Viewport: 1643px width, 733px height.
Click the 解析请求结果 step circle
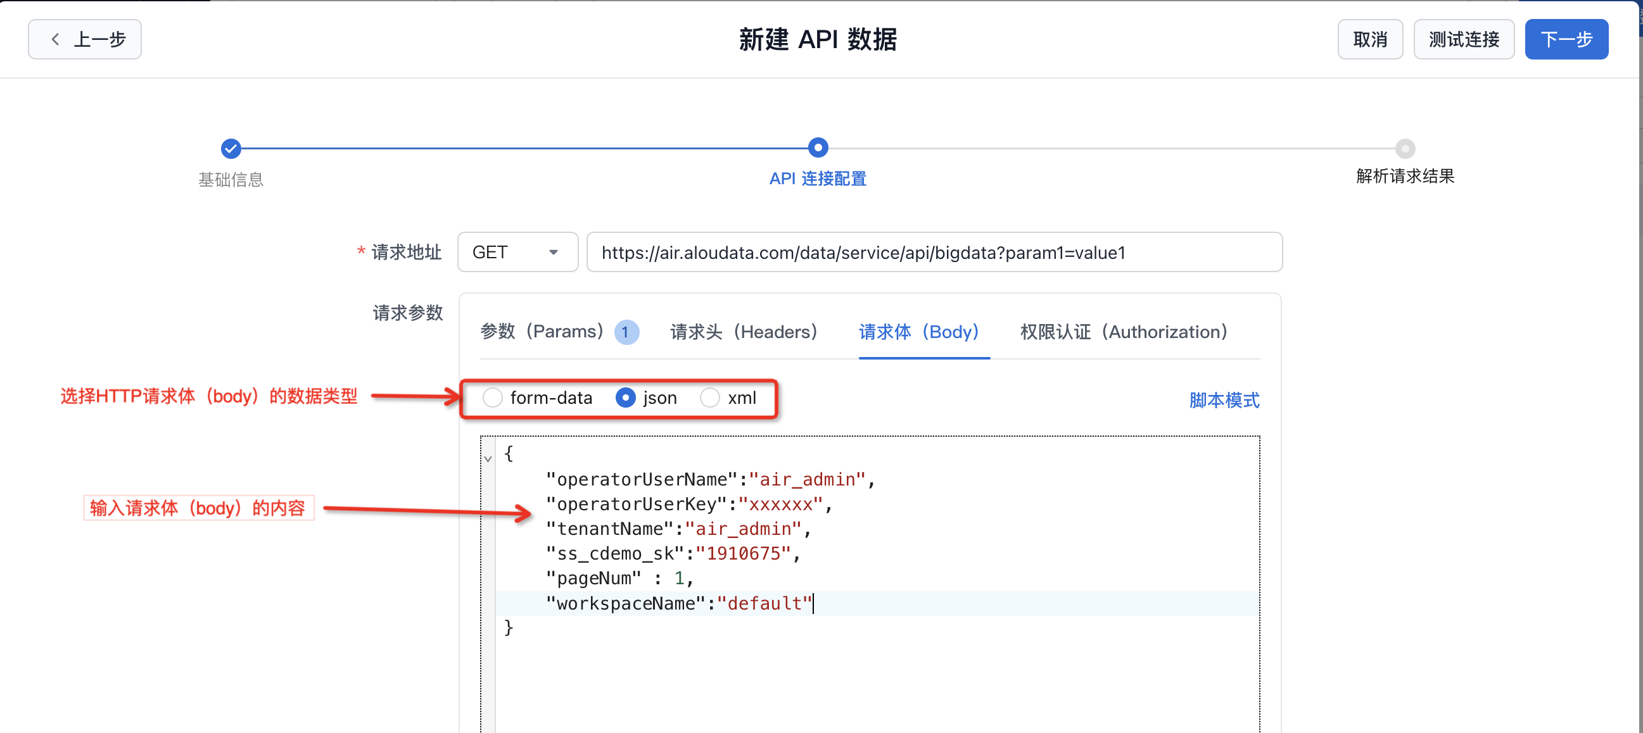click(x=1404, y=149)
